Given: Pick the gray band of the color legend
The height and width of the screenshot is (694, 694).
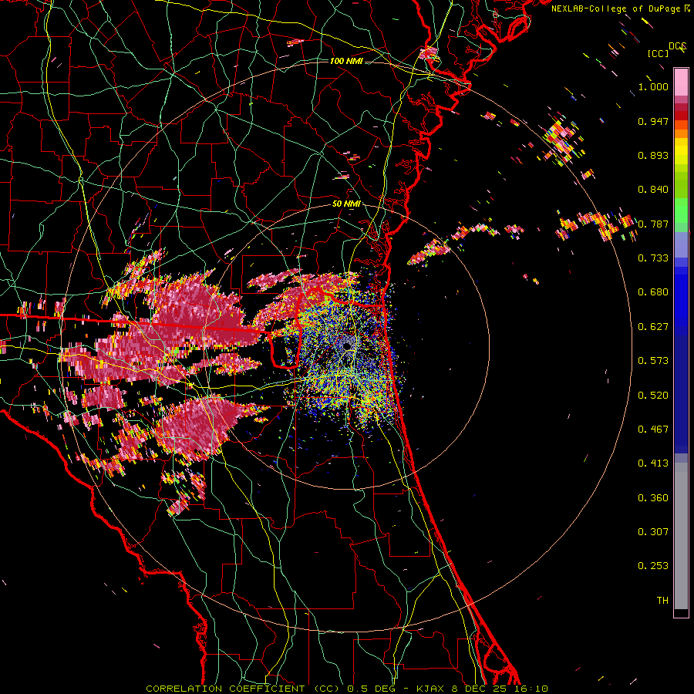Looking at the screenshot, I should click(681, 536).
